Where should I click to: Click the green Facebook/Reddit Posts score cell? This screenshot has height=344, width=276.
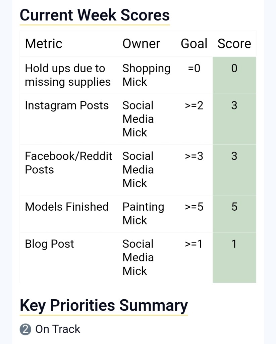pos(234,170)
